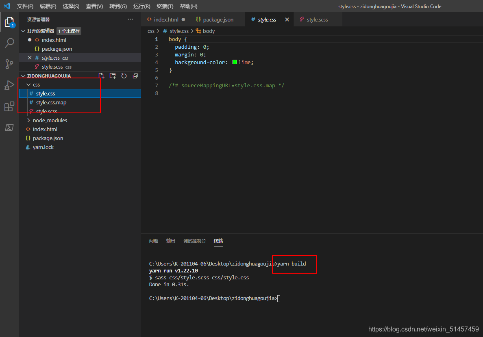Click the terminal prompt cursor line
483x337 pixels.
(215, 298)
